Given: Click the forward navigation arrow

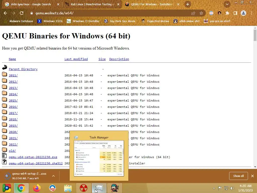Looking at the screenshot, I should 14,13.
